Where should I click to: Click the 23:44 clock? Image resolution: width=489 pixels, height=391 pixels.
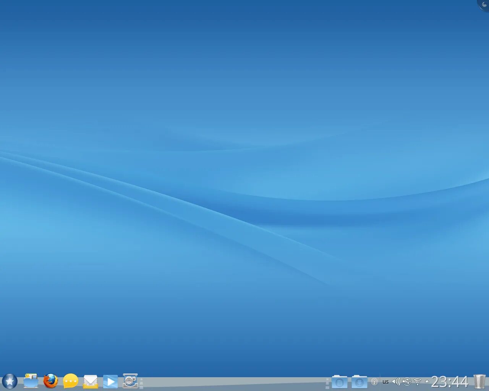click(450, 381)
